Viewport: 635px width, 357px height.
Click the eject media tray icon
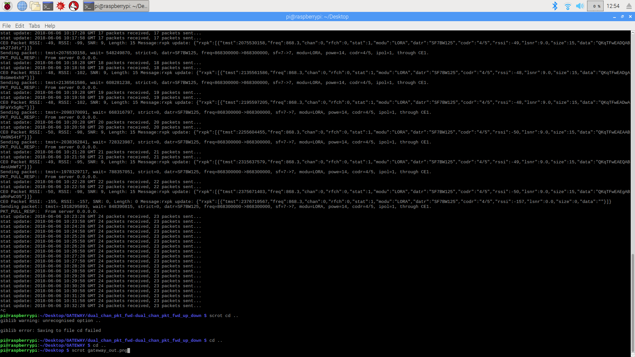(x=629, y=6)
